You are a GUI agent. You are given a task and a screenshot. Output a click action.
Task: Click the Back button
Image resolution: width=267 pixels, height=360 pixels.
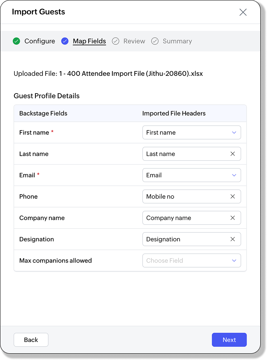point(31,340)
